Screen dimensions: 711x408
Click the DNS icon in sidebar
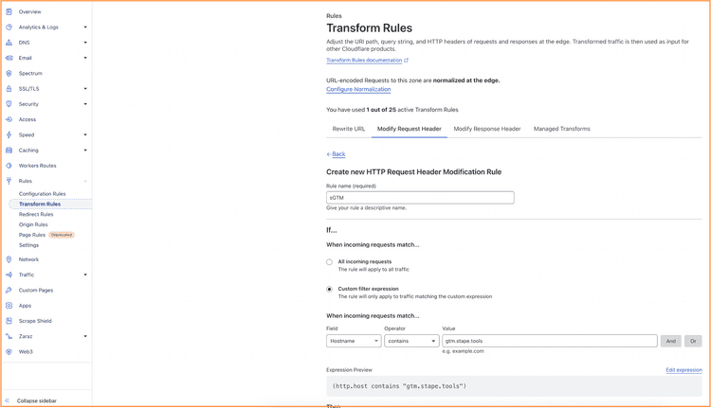pyautogui.click(x=9, y=43)
